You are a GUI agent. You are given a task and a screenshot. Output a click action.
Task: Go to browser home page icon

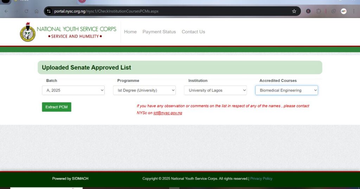click(x=37, y=11)
